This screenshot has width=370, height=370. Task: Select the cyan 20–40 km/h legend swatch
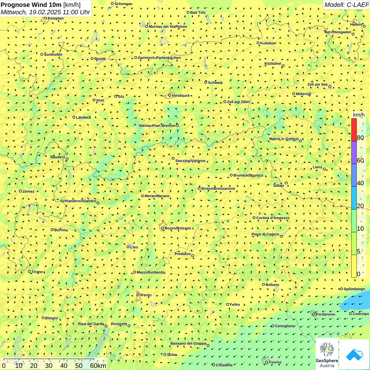(x=354, y=198)
